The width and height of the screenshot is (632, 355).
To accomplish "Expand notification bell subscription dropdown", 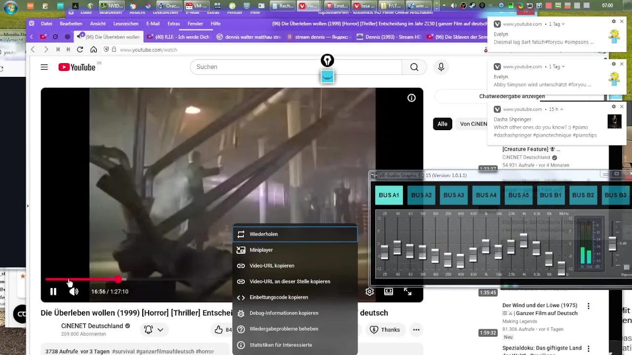I will [x=154, y=329].
